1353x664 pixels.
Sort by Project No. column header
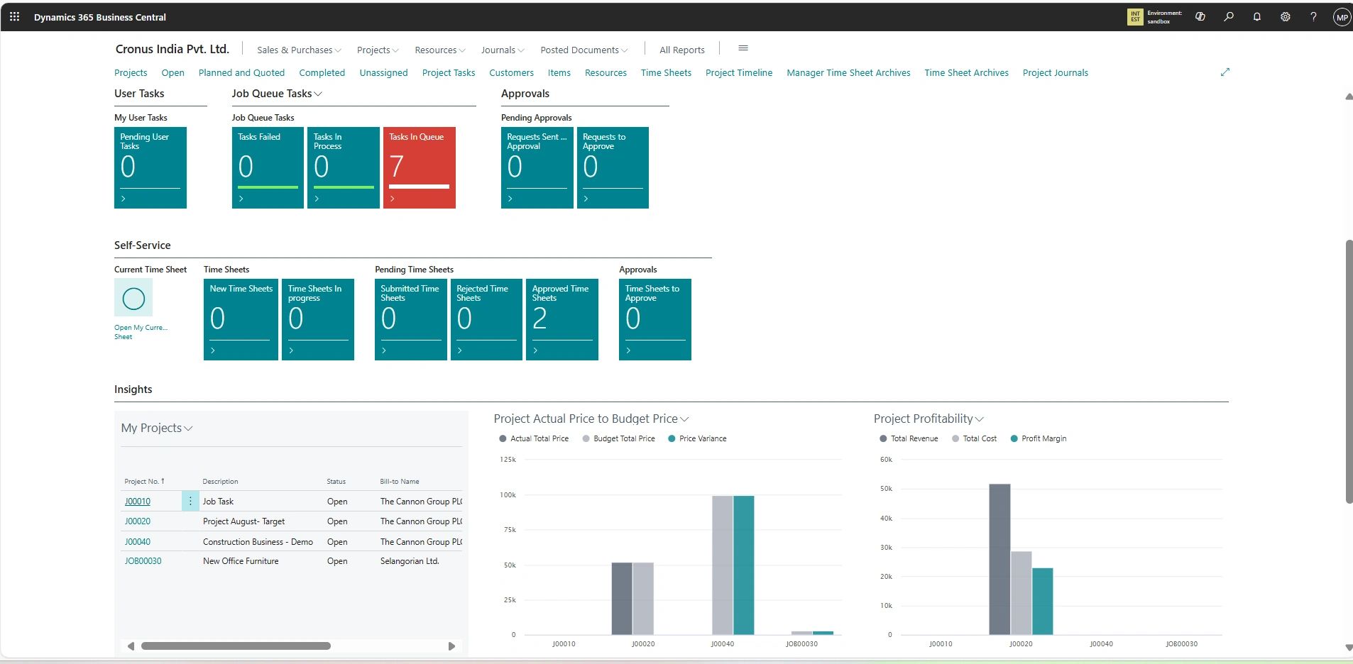tap(144, 481)
